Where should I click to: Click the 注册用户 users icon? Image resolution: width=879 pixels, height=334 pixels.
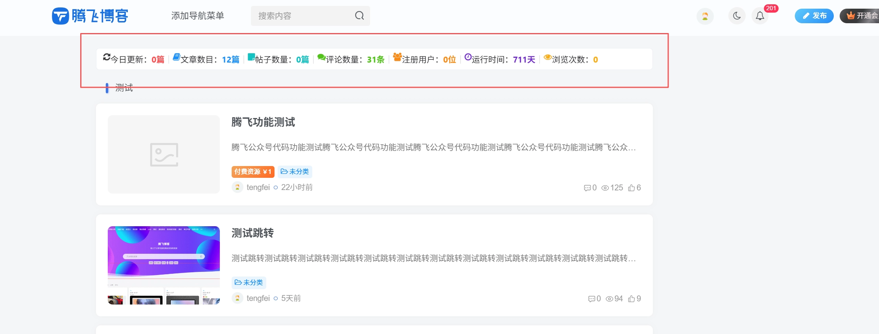pyautogui.click(x=397, y=57)
